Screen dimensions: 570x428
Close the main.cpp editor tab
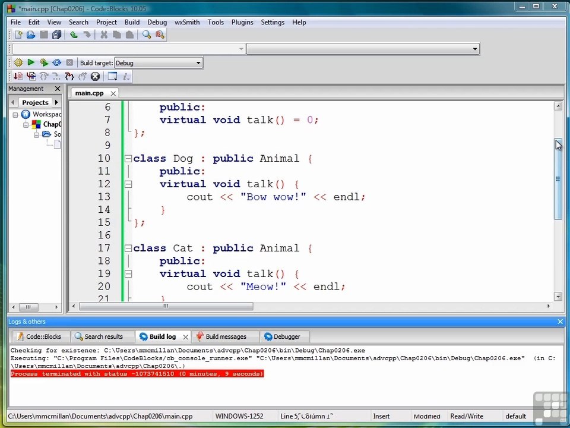pos(113,93)
